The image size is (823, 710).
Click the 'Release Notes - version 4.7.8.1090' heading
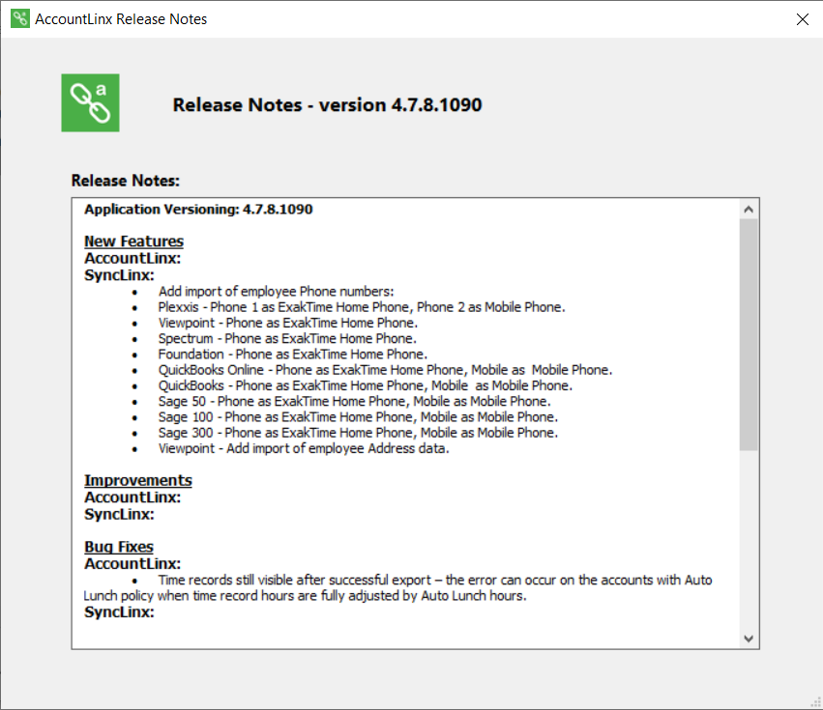tap(327, 105)
